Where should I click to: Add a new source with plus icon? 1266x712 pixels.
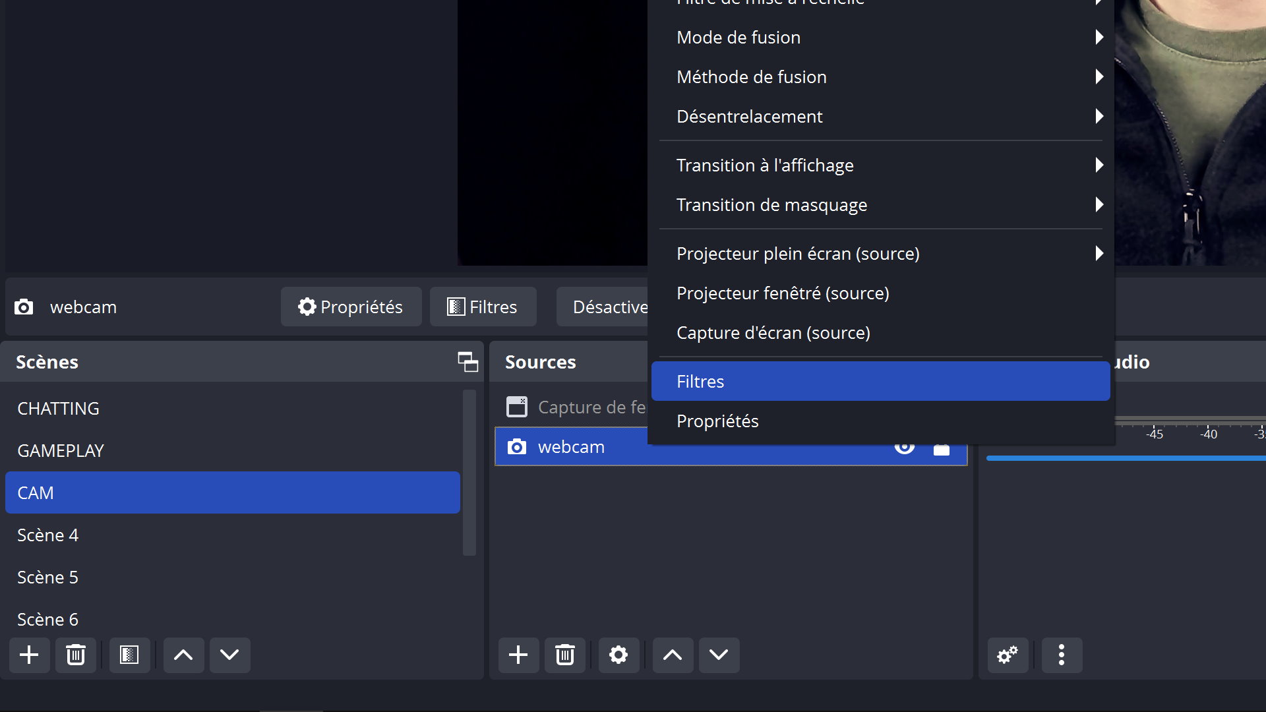pos(518,655)
